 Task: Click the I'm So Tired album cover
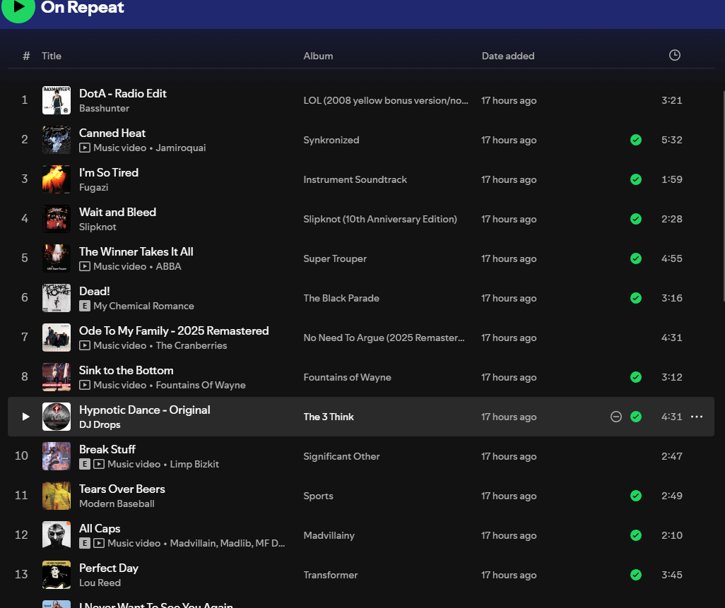[x=57, y=179]
